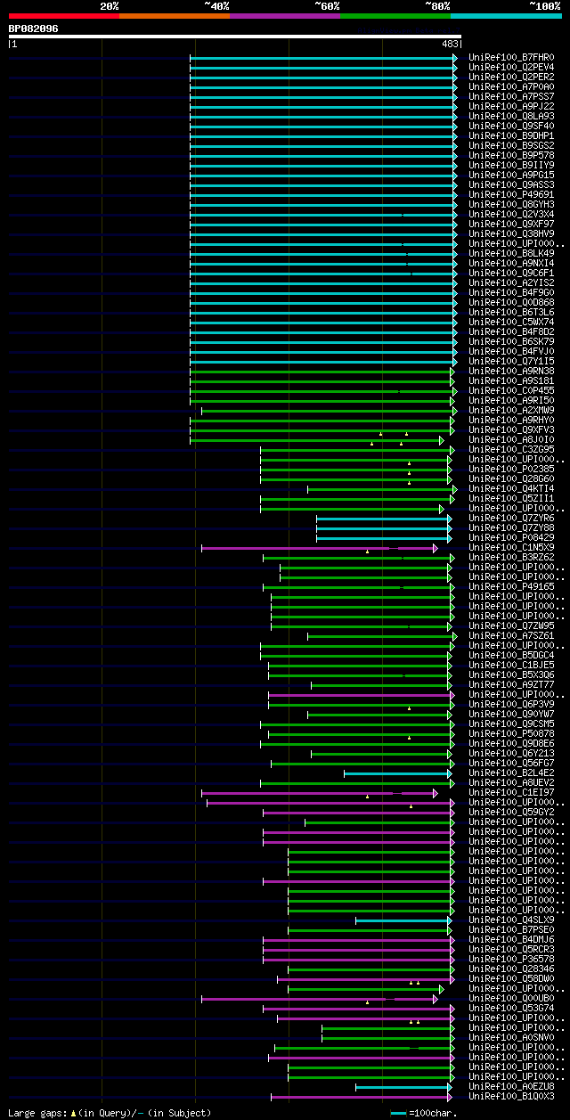Click the green ~80% legend segment
The height and width of the screenshot is (1120, 570).
[395, 16]
